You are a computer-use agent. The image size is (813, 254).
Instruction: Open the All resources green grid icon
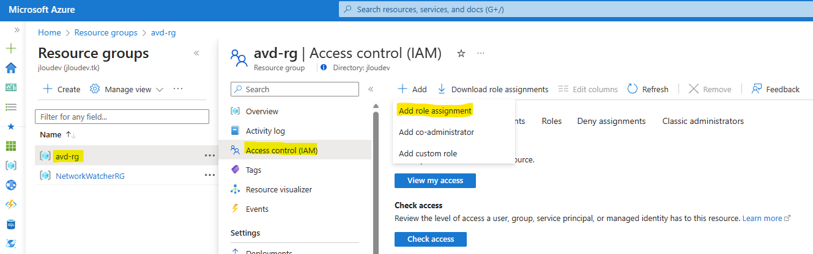[10, 146]
